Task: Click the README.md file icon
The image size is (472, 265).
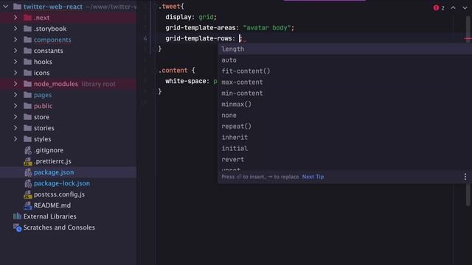Action: coord(28,205)
